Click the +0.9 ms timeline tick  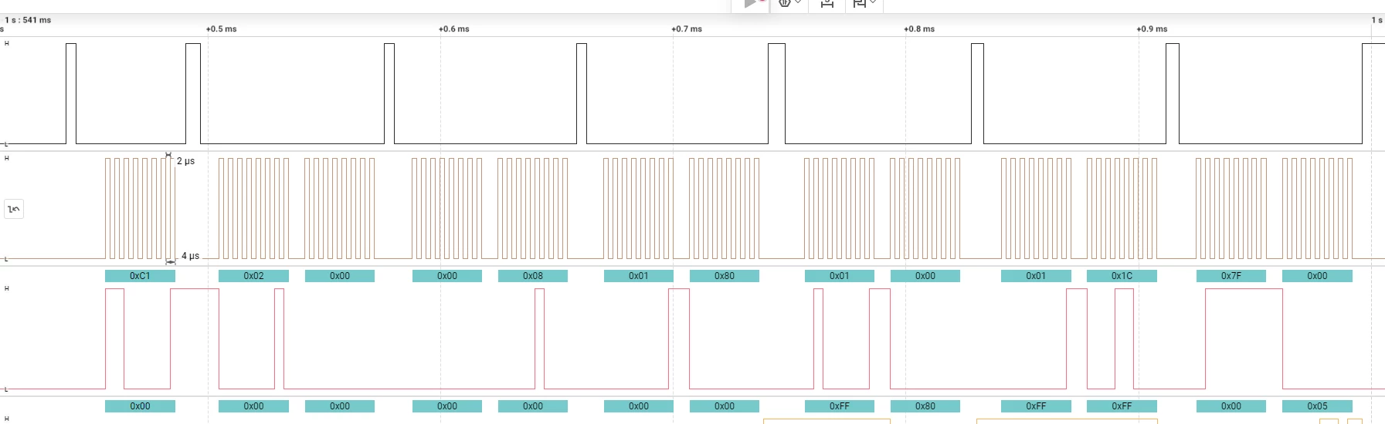pyautogui.click(x=1152, y=29)
